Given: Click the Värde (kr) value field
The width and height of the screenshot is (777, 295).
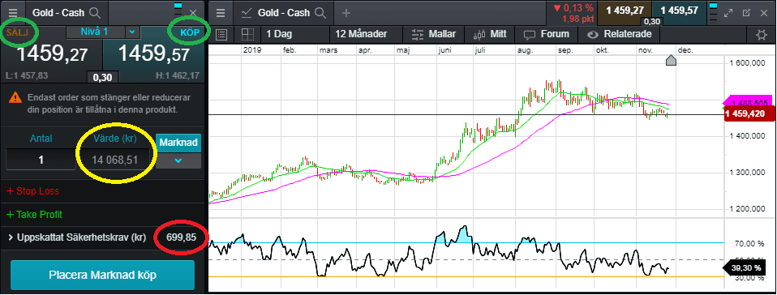Looking at the screenshot, I should tap(116, 160).
